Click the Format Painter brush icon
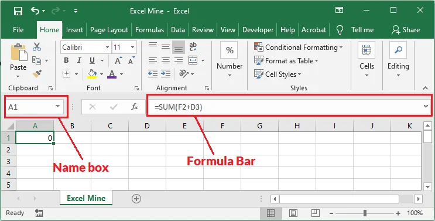 click(x=37, y=74)
